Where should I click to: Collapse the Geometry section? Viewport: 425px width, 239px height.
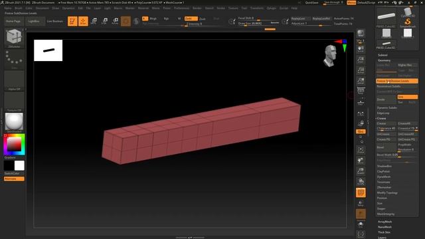pos(384,60)
